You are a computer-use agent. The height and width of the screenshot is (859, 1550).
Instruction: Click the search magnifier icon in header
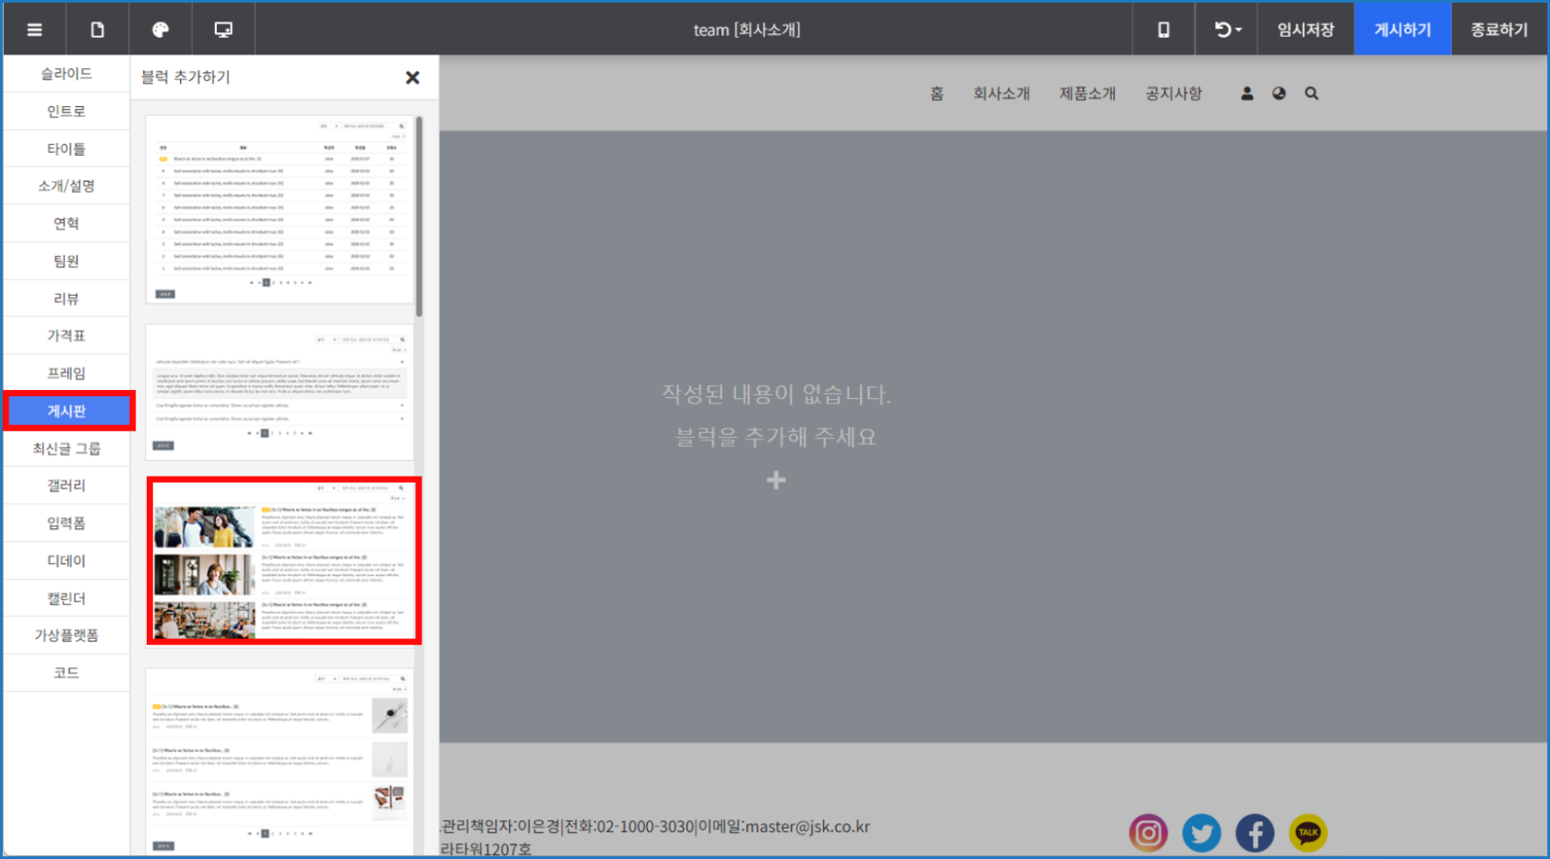click(x=1311, y=93)
